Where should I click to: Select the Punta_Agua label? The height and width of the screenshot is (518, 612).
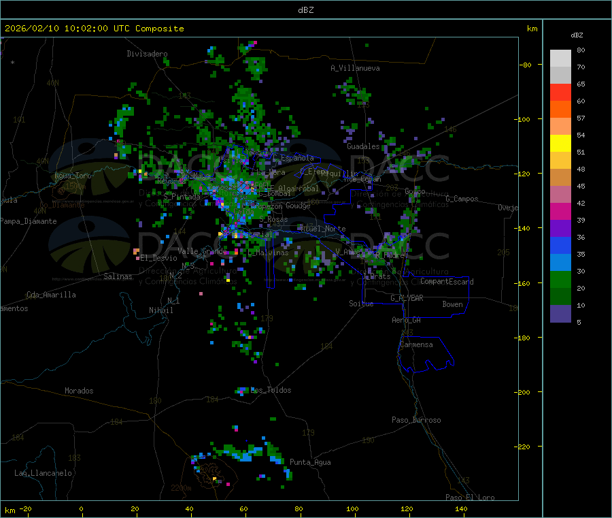[310, 462]
